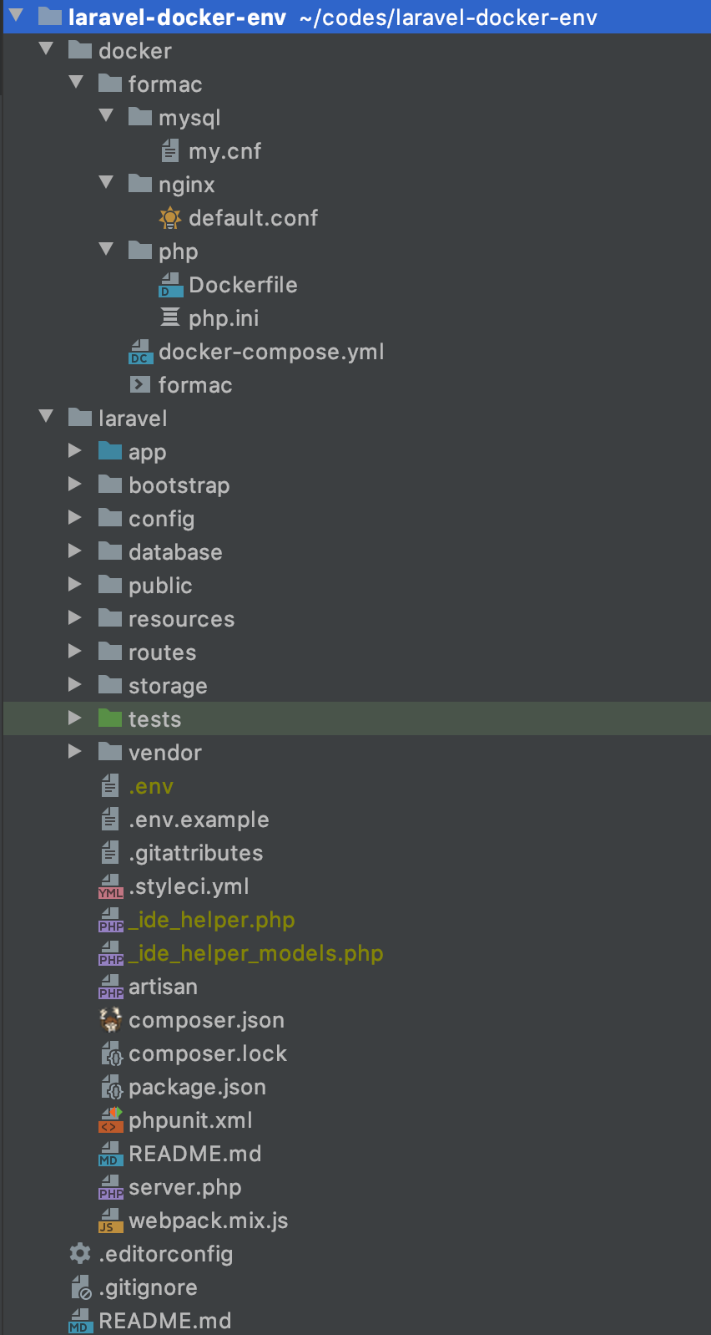Open the php.ini file name

pyautogui.click(x=224, y=318)
